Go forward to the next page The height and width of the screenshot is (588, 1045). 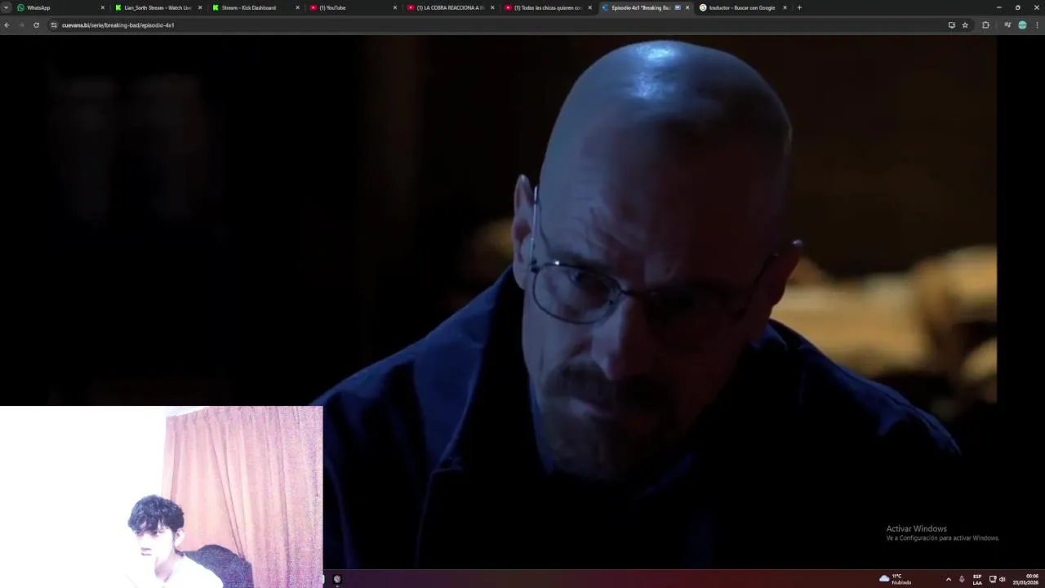21,25
